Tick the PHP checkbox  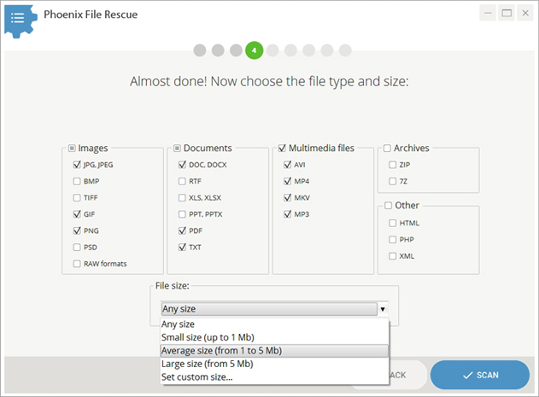(x=393, y=240)
